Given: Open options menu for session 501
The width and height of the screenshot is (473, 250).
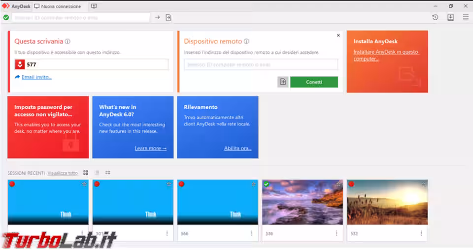Looking at the screenshot, I should (167, 233).
